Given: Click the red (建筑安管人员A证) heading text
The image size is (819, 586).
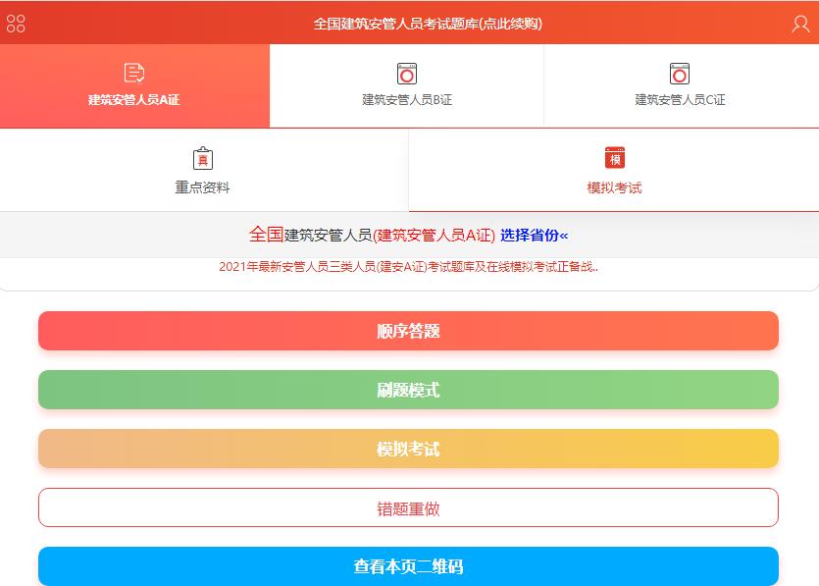Looking at the screenshot, I should tap(435, 236).
